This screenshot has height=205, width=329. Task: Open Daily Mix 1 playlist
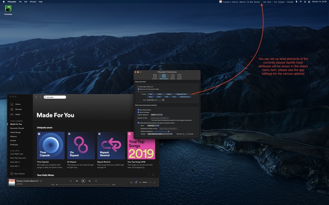(15, 166)
